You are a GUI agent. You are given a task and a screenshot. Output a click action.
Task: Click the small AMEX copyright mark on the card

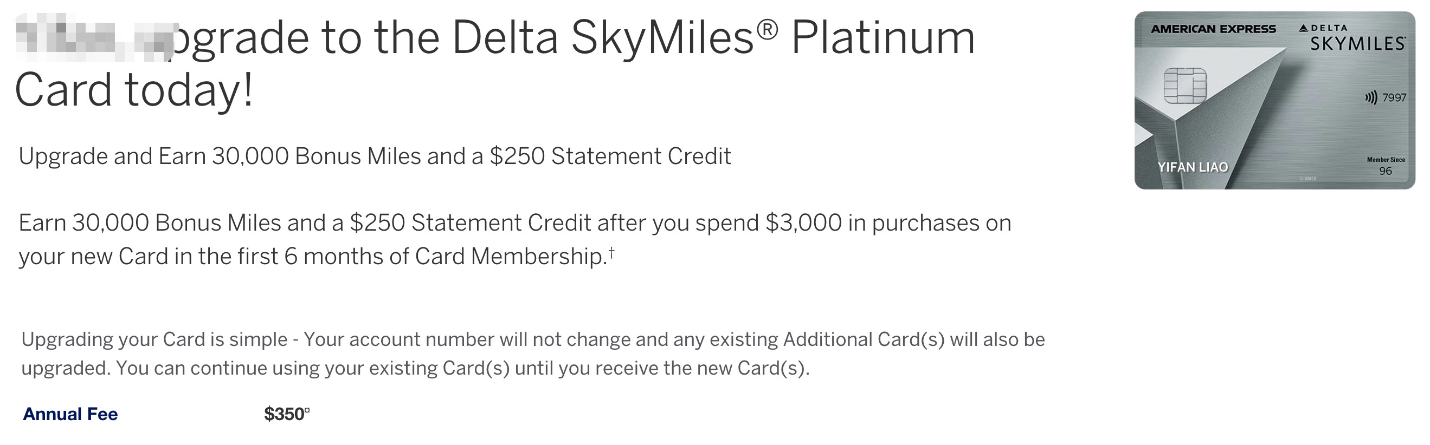[1308, 179]
